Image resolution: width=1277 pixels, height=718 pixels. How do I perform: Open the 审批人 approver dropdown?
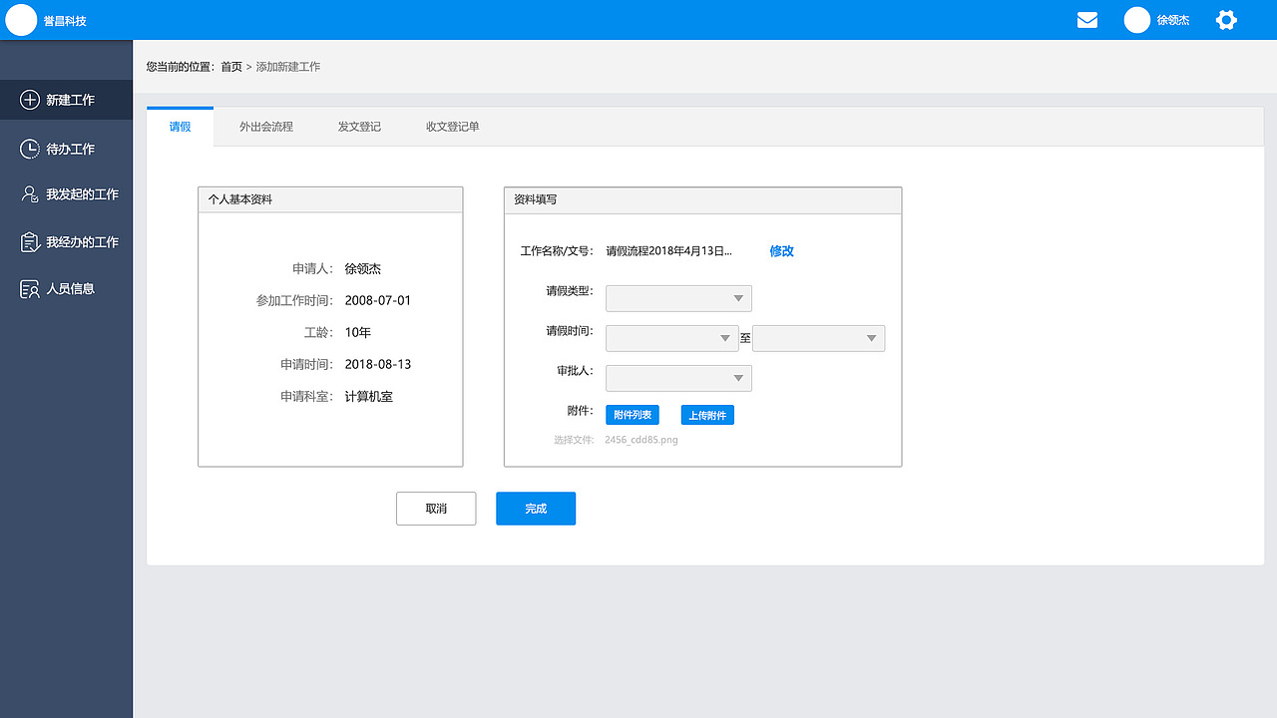pos(678,378)
